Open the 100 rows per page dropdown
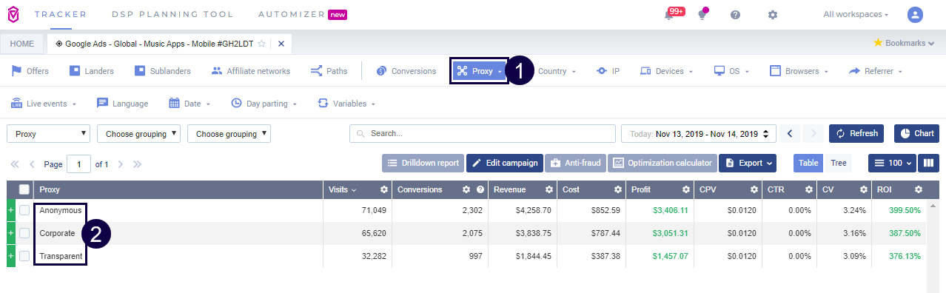946x293 pixels. (892, 163)
